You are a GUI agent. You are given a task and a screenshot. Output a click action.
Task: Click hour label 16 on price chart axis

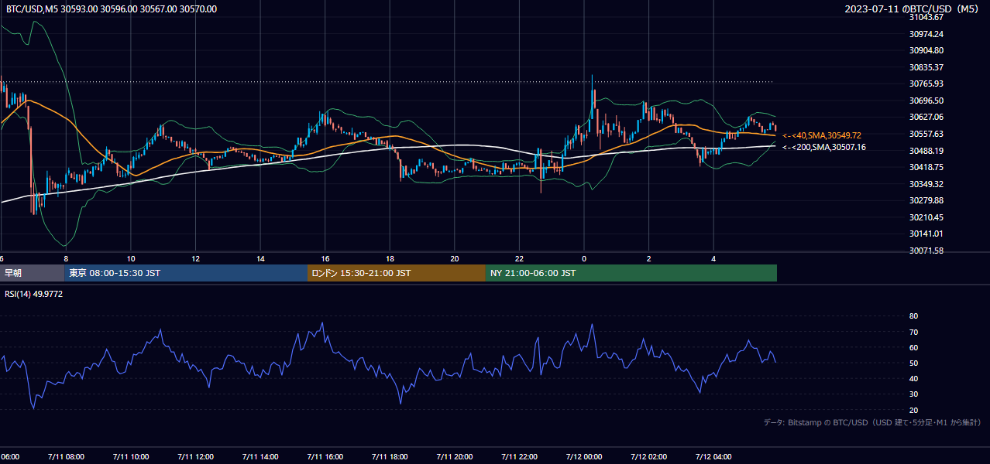[x=325, y=258]
